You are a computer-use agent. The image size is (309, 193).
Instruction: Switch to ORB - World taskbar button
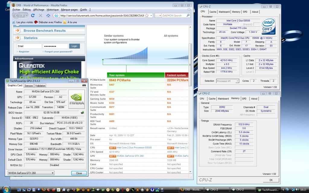(191, 190)
